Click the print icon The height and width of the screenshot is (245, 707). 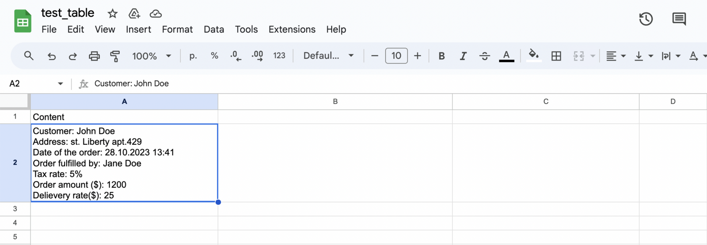pyautogui.click(x=94, y=56)
